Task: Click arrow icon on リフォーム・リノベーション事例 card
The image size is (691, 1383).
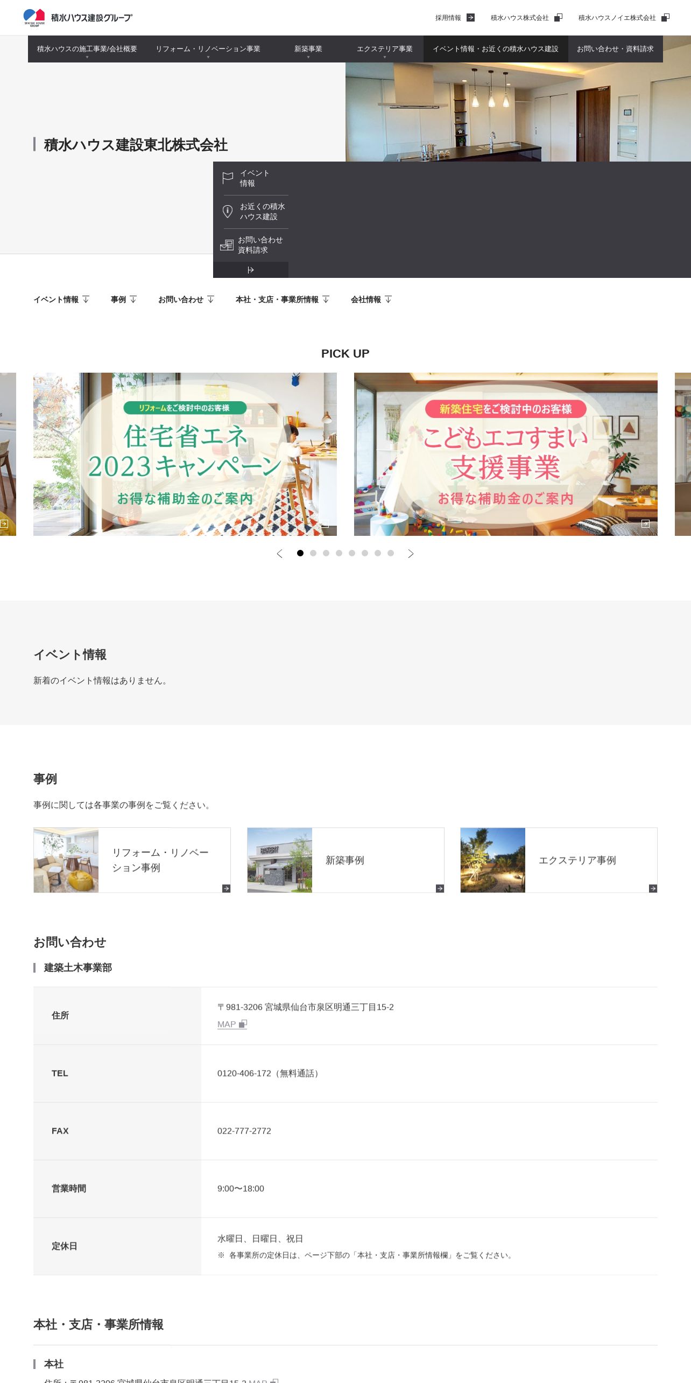Action: 227,889
